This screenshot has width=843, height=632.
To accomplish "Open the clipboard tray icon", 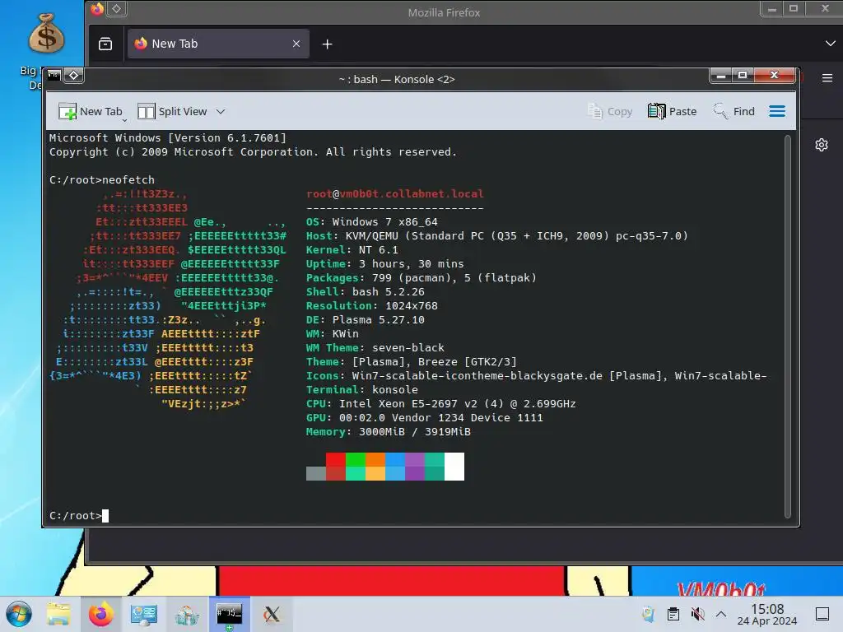I will [x=673, y=614].
